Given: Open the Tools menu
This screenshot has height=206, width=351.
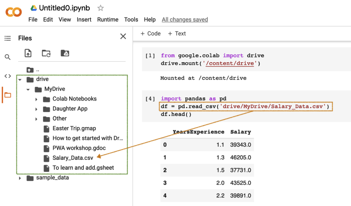Looking at the screenshot, I should click(x=131, y=20).
